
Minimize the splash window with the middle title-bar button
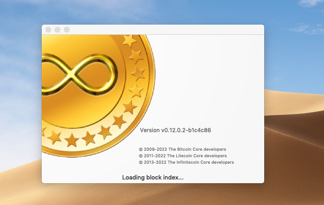click(57, 30)
